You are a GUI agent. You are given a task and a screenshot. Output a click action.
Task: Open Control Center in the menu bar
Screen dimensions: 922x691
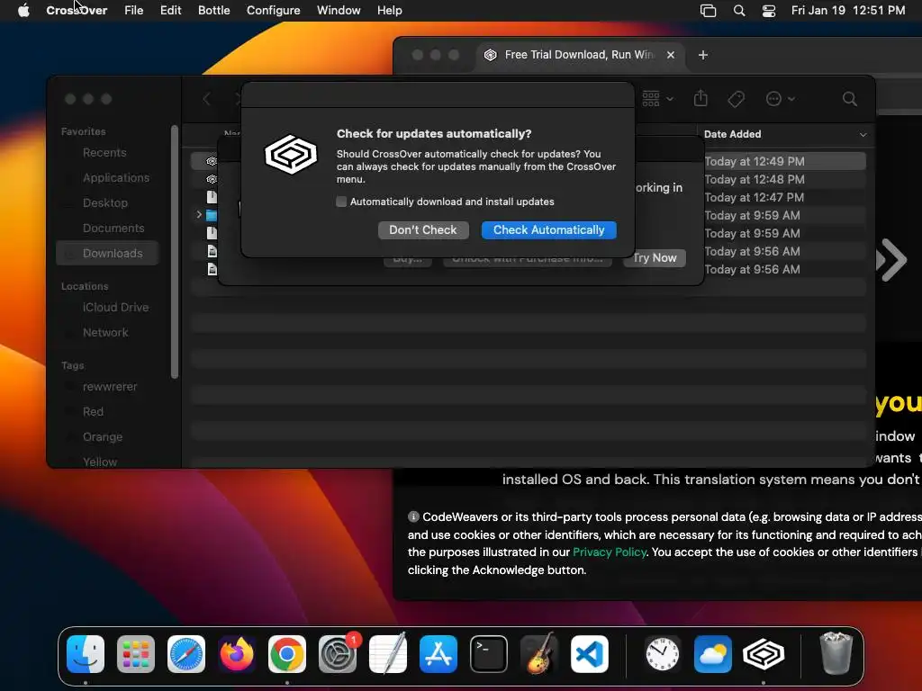click(769, 10)
